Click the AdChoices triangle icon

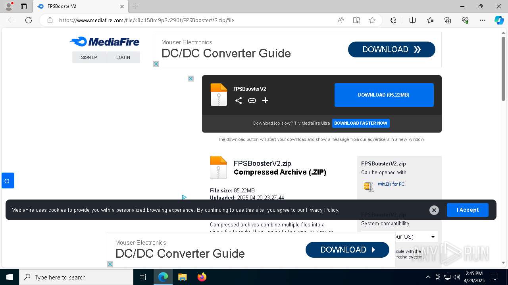184,197
